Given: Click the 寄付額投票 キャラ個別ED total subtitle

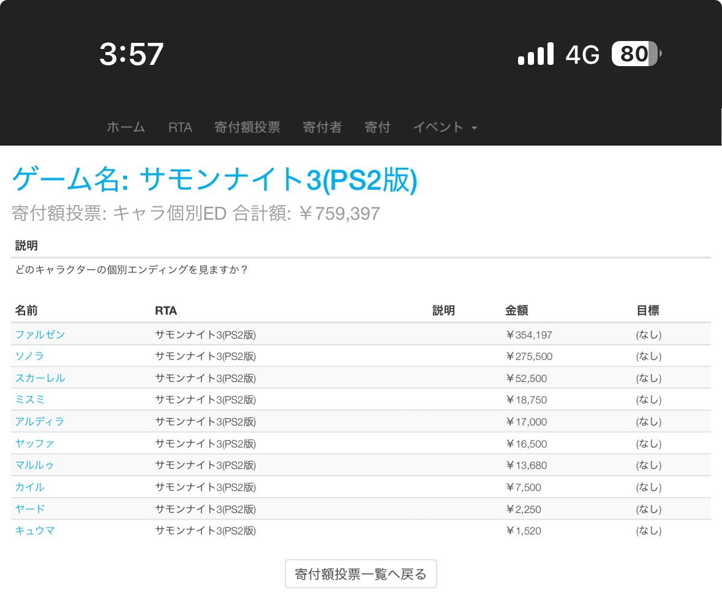Looking at the screenshot, I should click(196, 214).
